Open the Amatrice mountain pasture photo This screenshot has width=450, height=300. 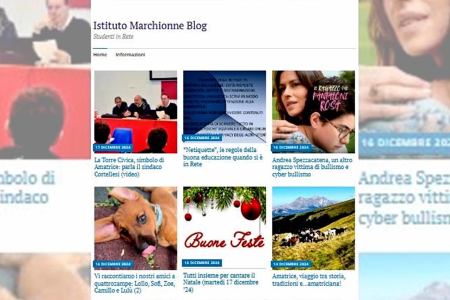click(x=313, y=229)
